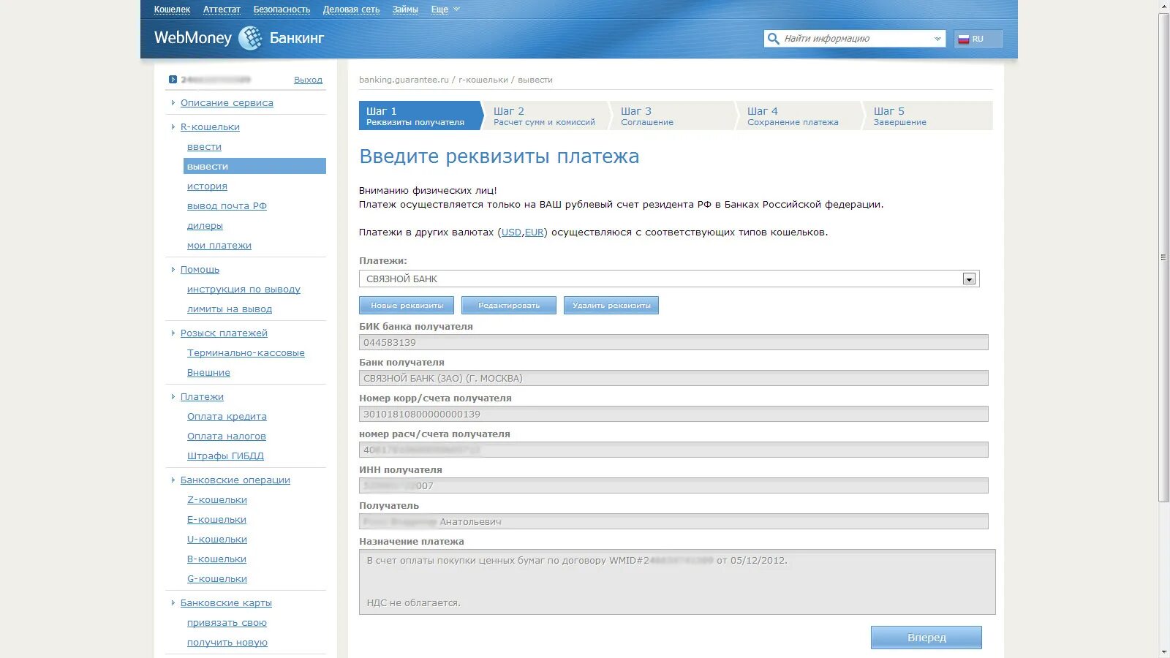1170x658 pixels.
Task: Select the Шаг 5 Завершение step
Action: [x=928, y=116]
